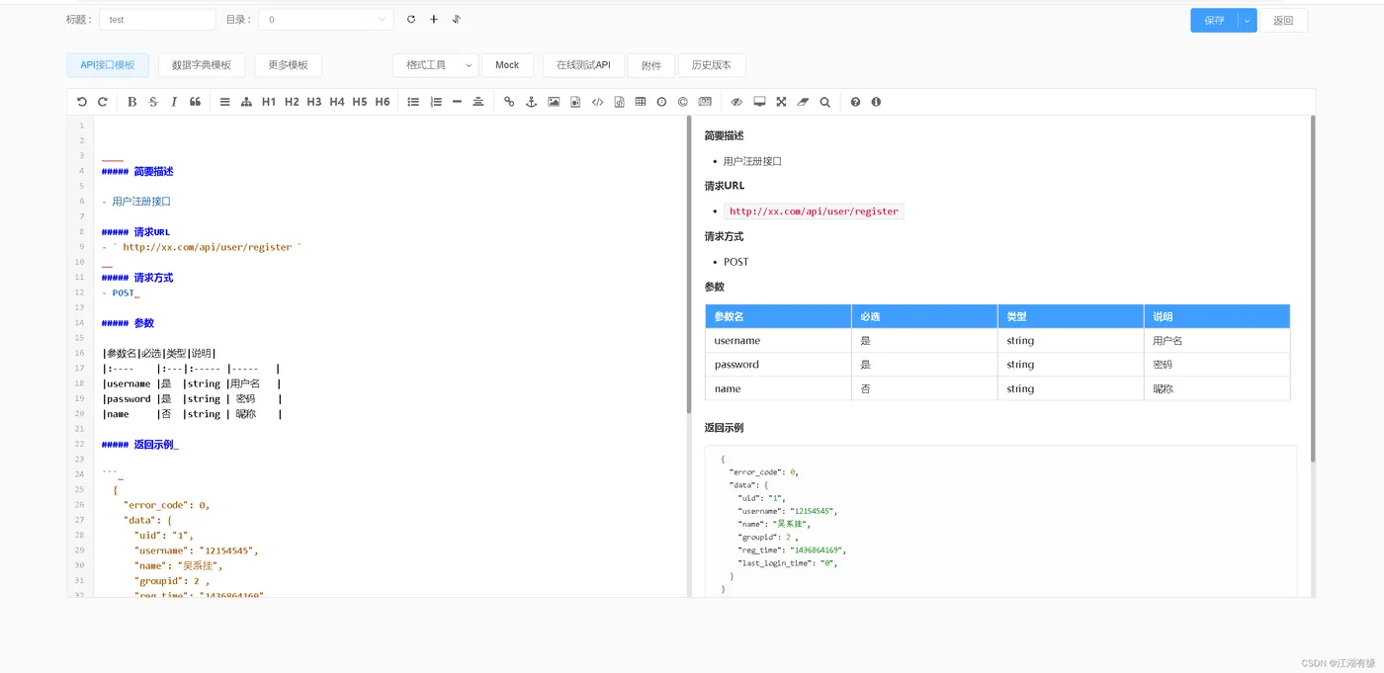Apply italic formatting
This screenshot has width=1384, height=673.
click(x=174, y=102)
